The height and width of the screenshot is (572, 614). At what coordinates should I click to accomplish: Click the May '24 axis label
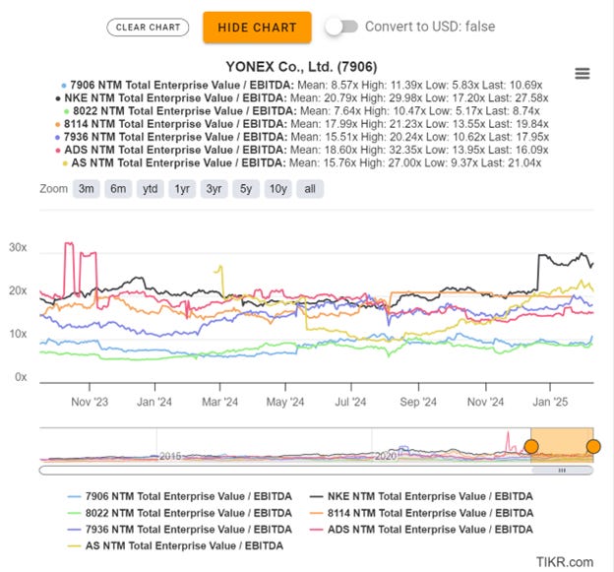pyautogui.click(x=285, y=402)
